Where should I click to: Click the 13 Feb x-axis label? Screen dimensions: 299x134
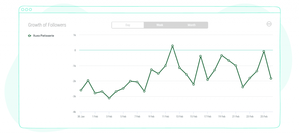click(x=179, y=117)
